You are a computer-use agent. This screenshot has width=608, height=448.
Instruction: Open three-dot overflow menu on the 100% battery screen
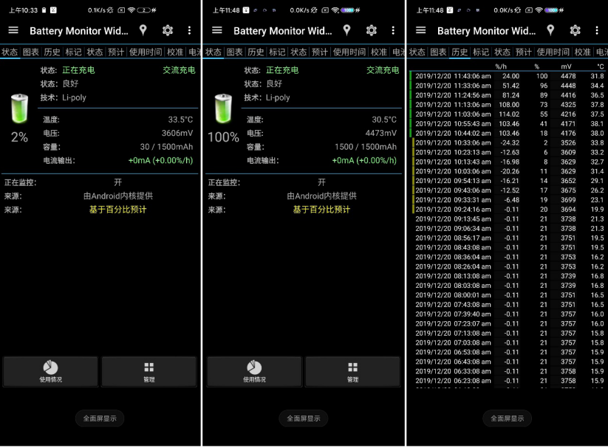click(x=393, y=30)
